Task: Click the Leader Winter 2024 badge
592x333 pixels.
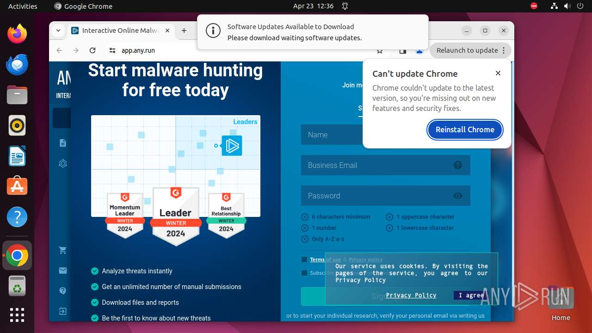Action: point(176,216)
